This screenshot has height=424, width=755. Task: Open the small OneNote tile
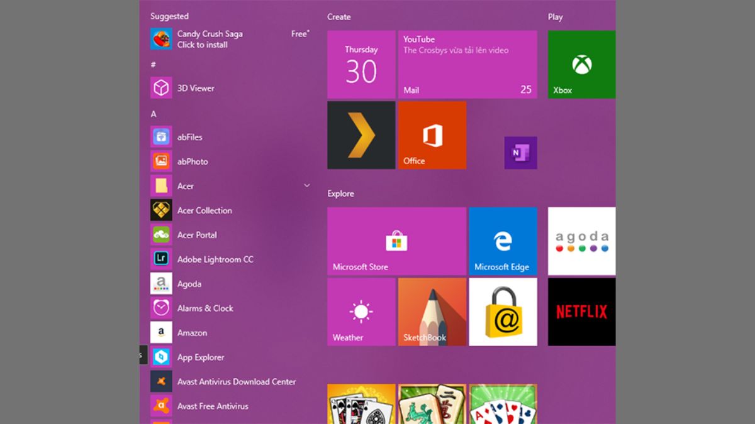coord(520,153)
